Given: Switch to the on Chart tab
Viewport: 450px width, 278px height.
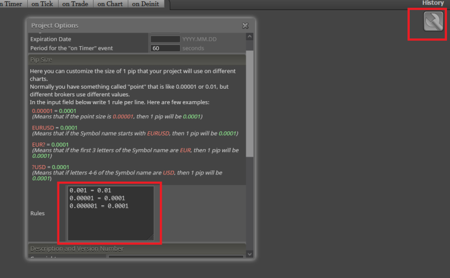Looking at the screenshot, I should pos(110,4).
